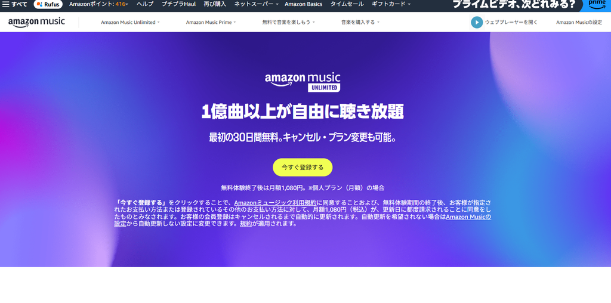Click the amazon music logo in subnav

tap(36, 22)
